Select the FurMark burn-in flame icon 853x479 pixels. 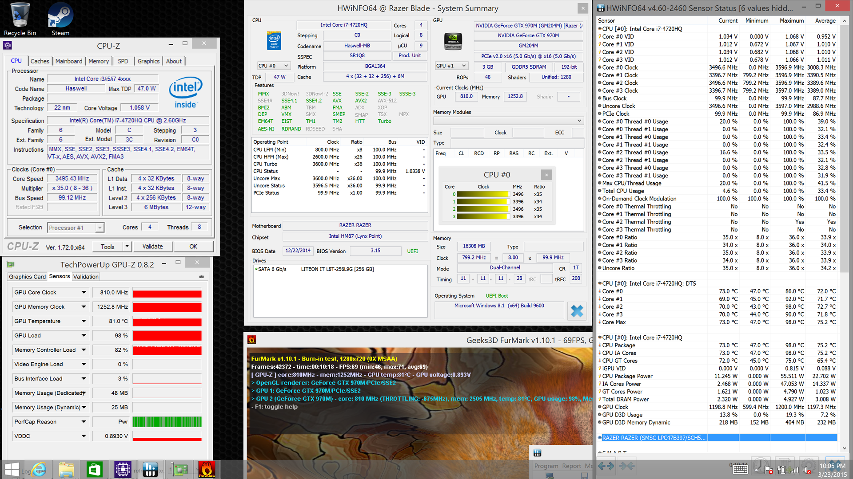pyautogui.click(x=251, y=339)
